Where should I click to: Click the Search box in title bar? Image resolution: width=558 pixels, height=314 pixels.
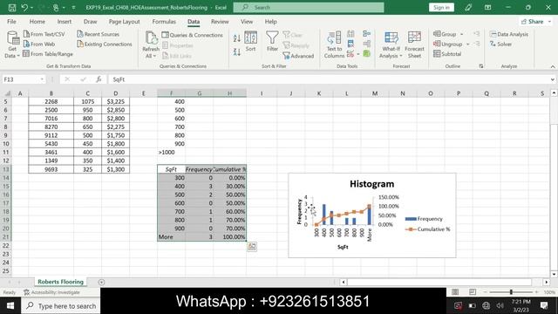[x=309, y=7]
